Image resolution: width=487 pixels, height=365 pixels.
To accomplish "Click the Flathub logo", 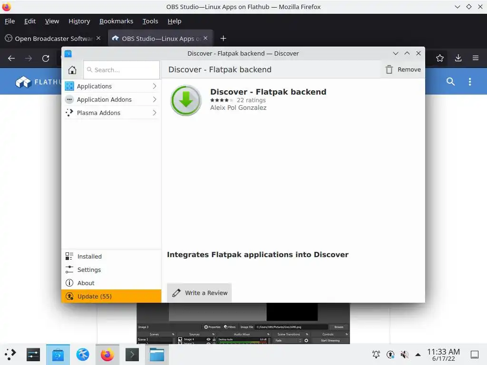I will click(38, 82).
